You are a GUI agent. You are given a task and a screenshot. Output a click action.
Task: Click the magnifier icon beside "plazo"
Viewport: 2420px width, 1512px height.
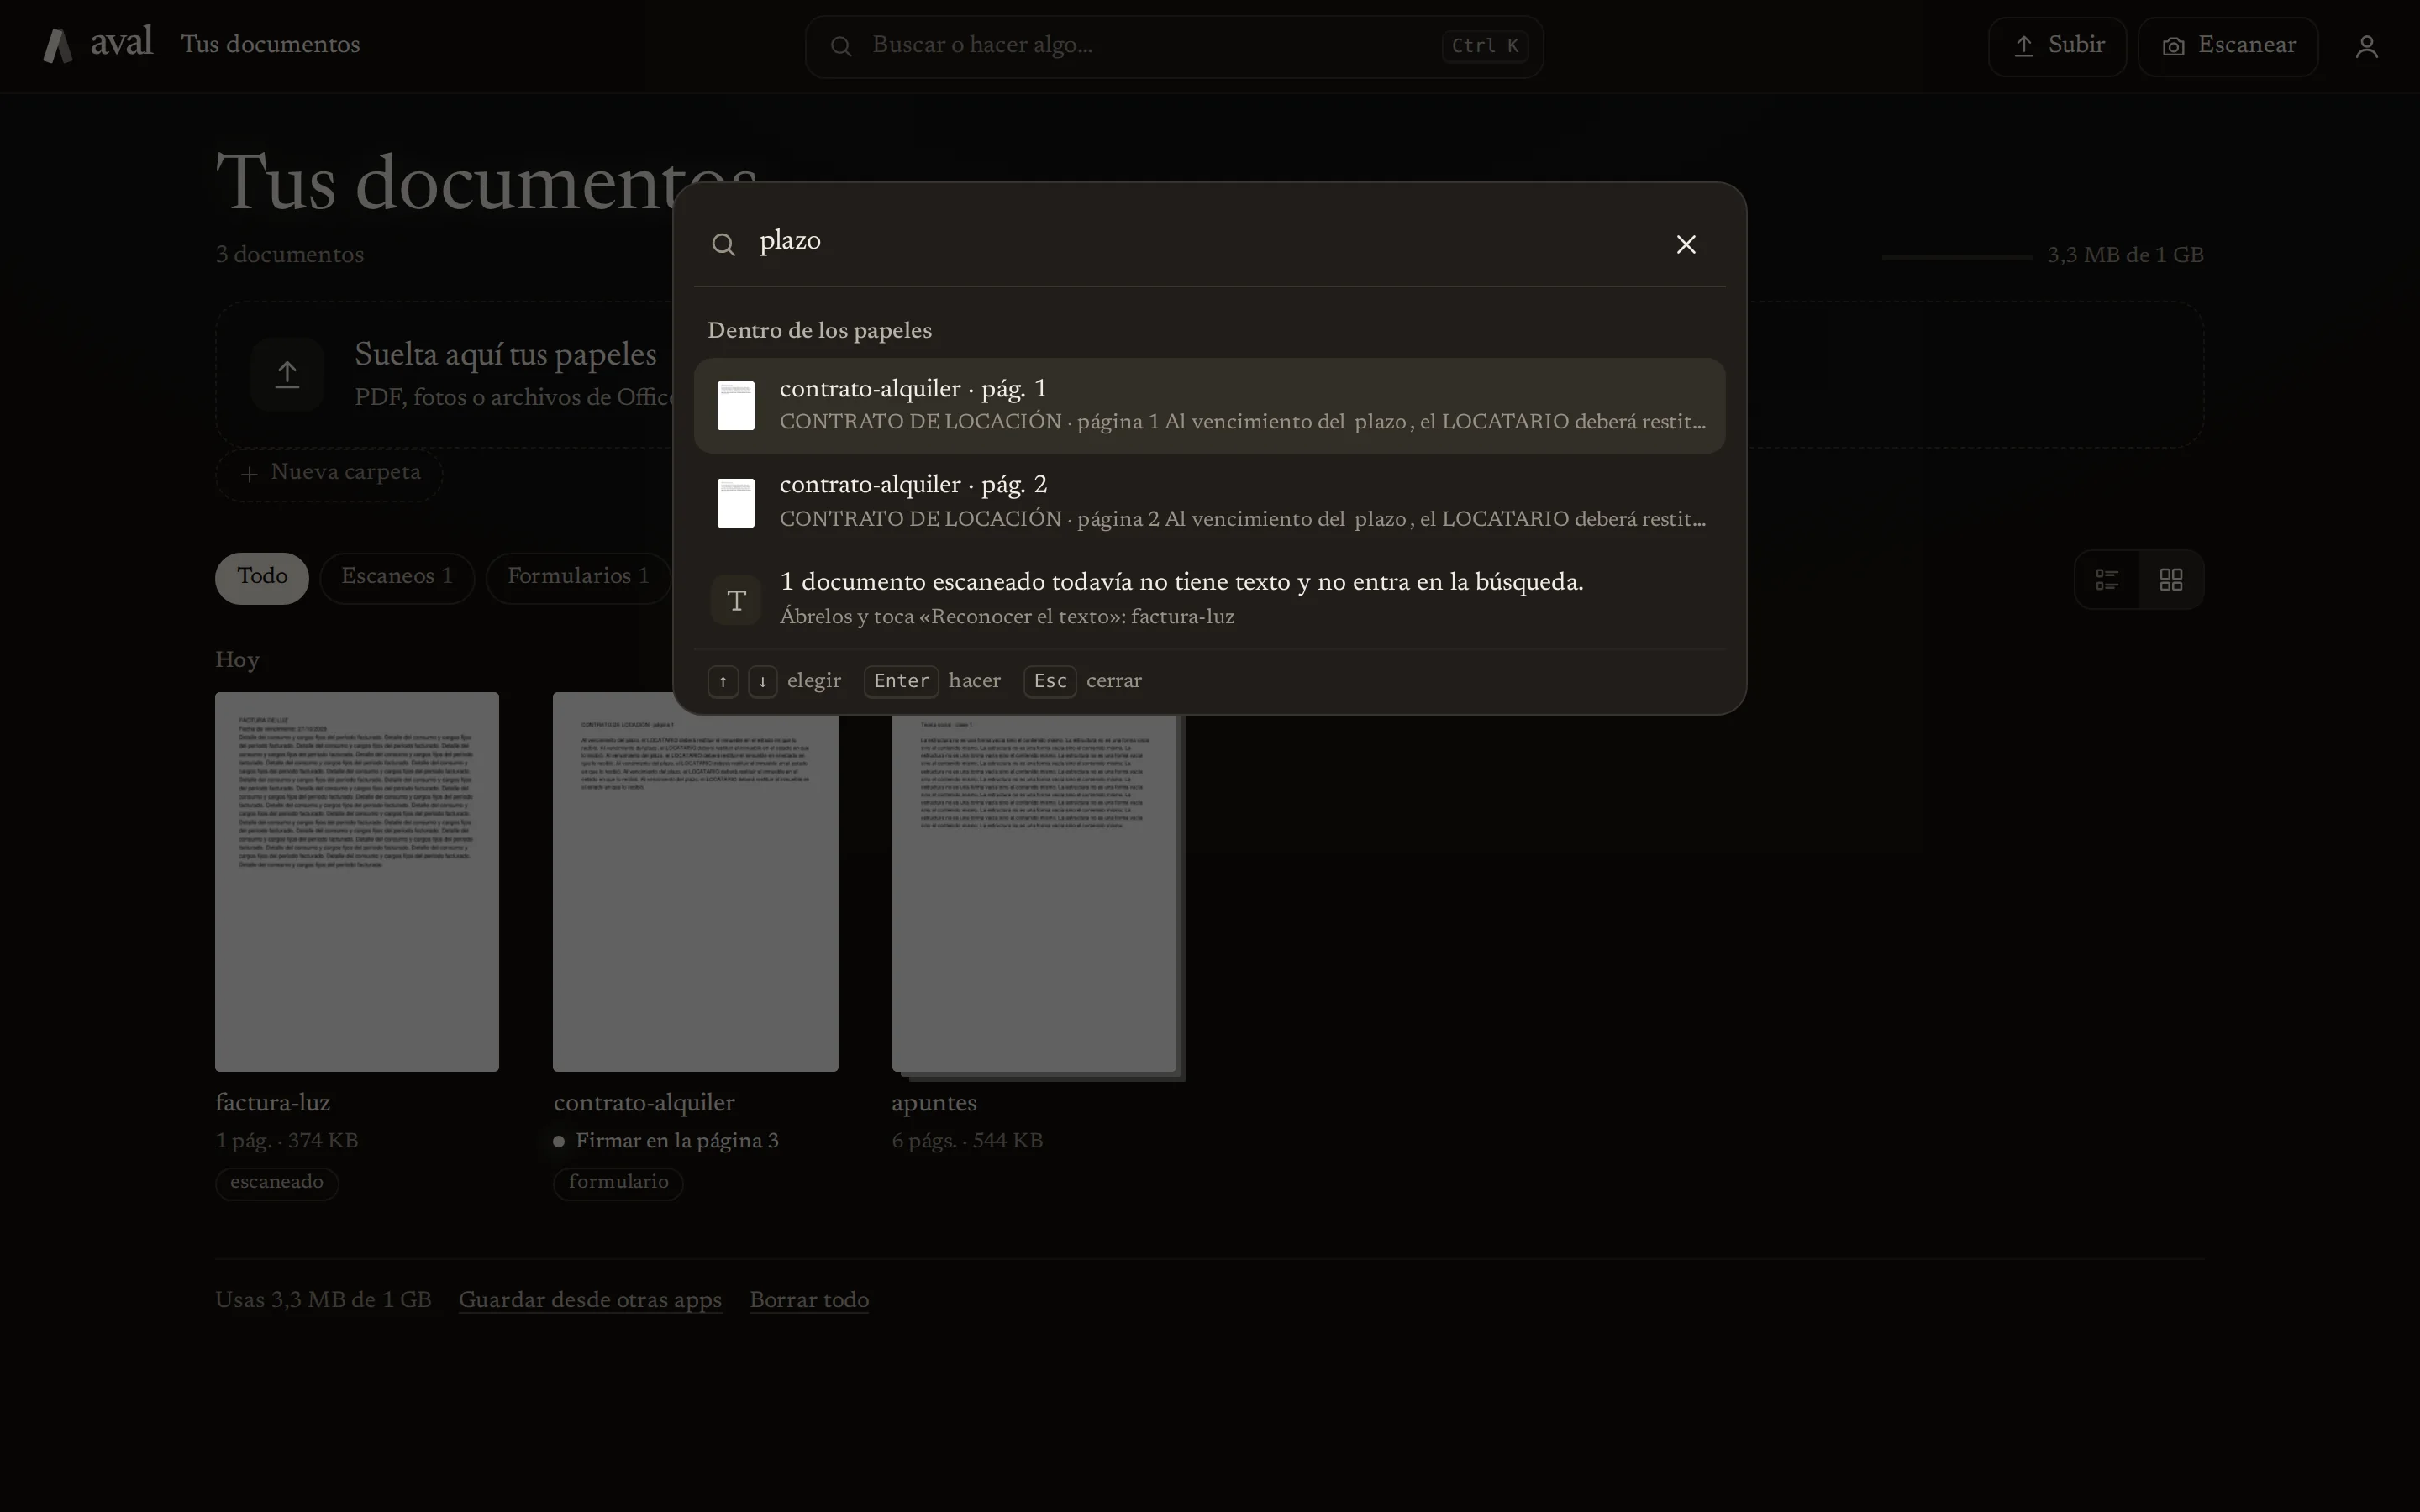coord(723,244)
